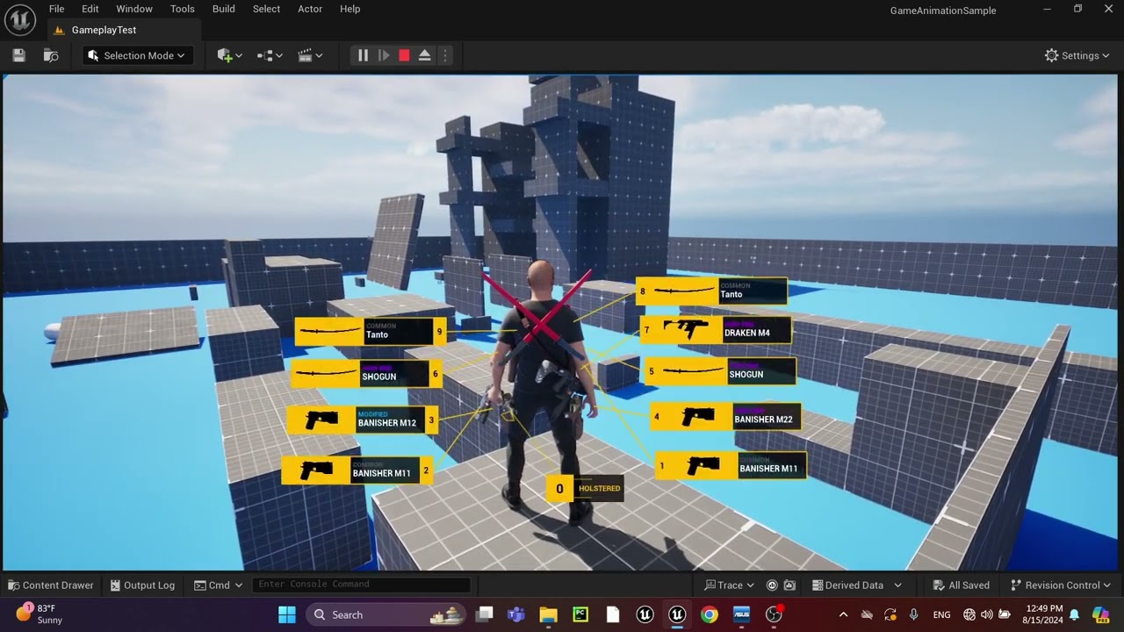
Task: Open the Build menu
Action: point(224,9)
